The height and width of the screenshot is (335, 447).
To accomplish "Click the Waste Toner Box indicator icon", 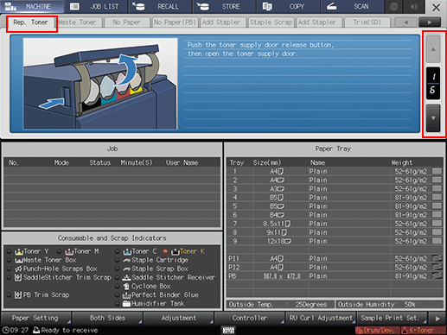I will tap(19, 261).
